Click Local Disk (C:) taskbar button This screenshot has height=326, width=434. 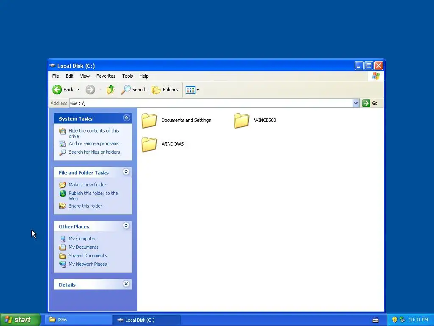click(x=147, y=320)
